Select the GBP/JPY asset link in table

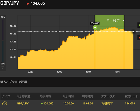pos(23,103)
